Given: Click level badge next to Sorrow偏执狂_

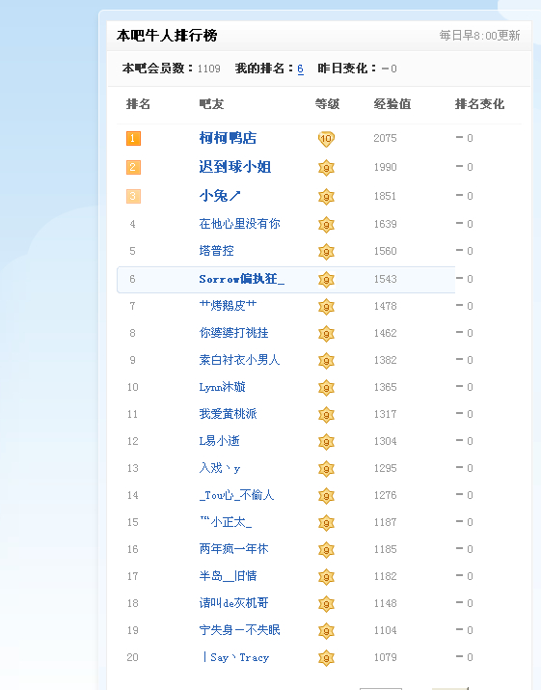Looking at the screenshot, I should click(x=326, y=280).
